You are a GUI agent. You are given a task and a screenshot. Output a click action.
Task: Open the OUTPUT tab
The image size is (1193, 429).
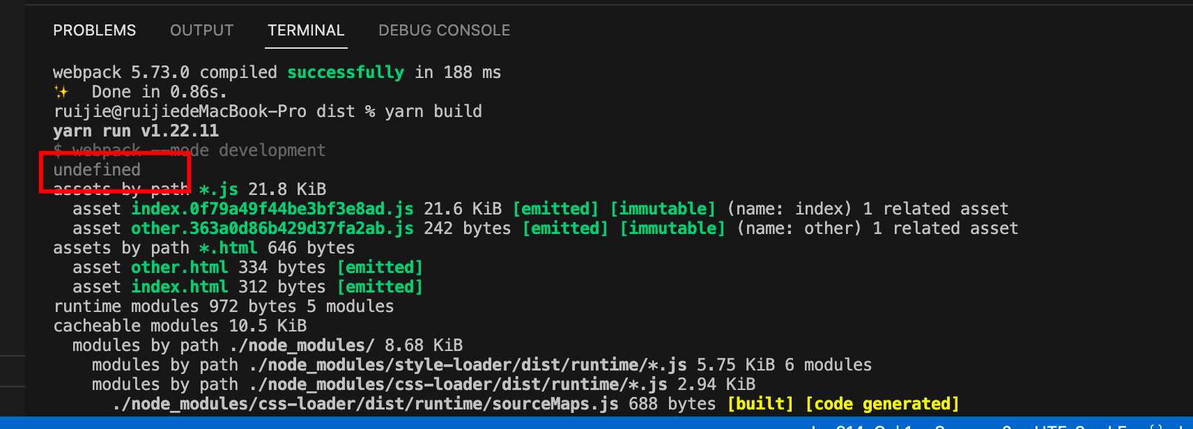click(x=201, y=31)
